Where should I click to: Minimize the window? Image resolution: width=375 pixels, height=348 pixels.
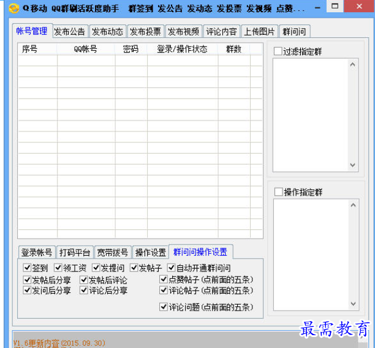pyautogui.click(x=317, y=7)
